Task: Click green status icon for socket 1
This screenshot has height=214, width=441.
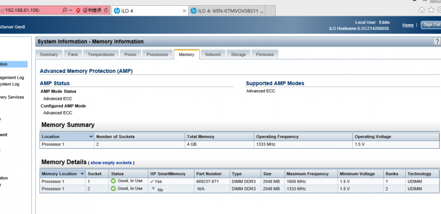Action: [x=113, y=181]
